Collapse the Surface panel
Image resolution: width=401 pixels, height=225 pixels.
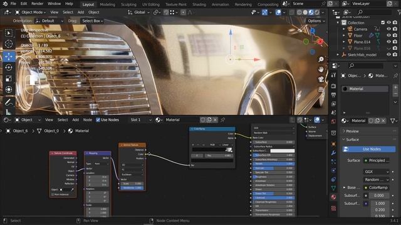[x=352, y=140]
